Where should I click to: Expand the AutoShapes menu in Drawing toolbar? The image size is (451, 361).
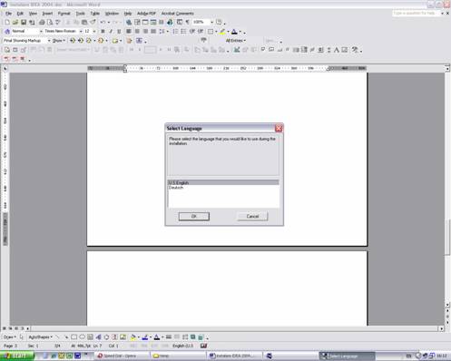click(x=40, y=337)
